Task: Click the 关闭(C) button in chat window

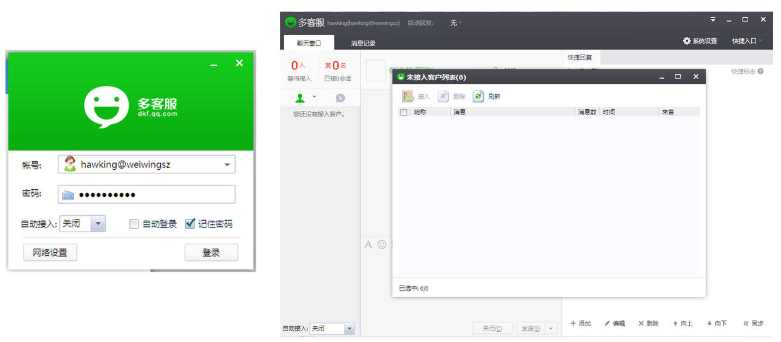Action: point(493,329)
